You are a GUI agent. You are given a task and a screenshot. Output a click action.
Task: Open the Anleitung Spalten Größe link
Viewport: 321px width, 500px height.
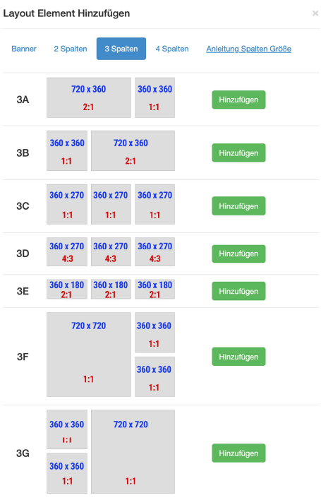coord(249,49)
